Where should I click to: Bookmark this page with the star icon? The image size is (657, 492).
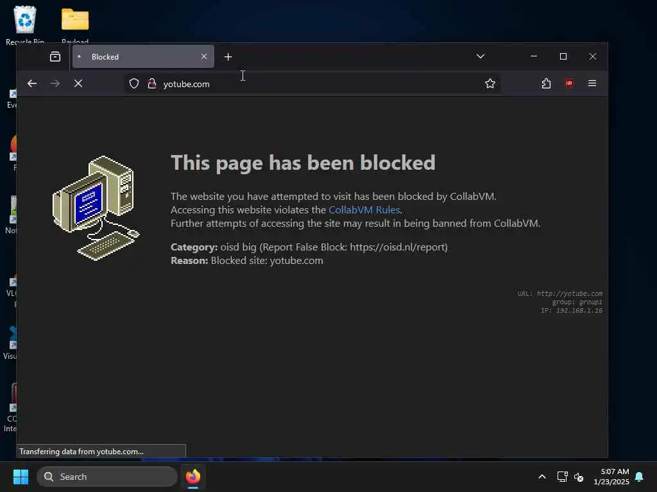[490, 84]
